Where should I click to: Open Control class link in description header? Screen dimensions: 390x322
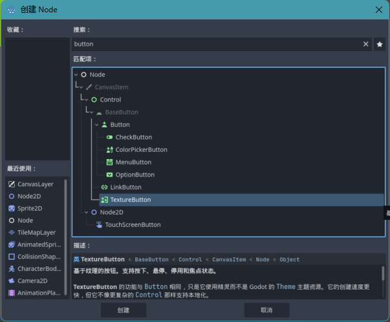pos(190,259)
